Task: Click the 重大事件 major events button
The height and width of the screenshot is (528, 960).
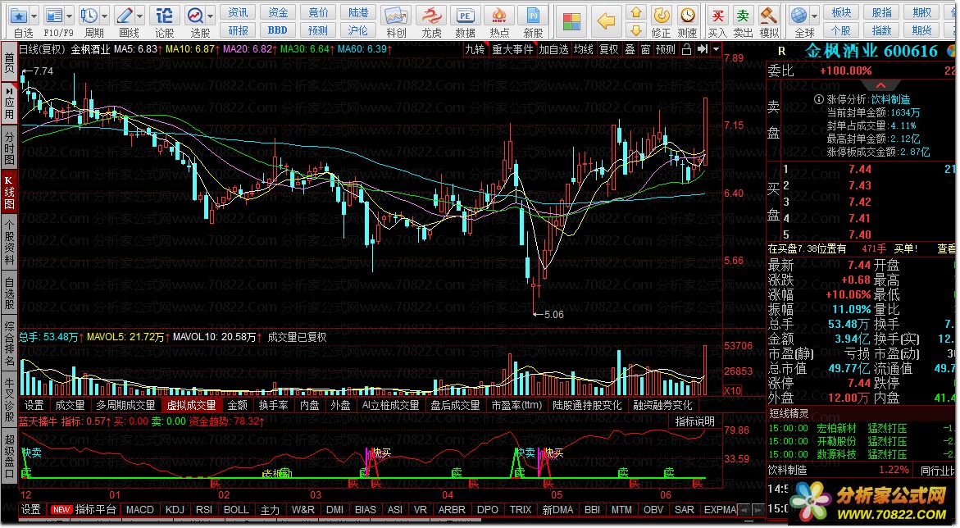Action: [x=513, y=49]
